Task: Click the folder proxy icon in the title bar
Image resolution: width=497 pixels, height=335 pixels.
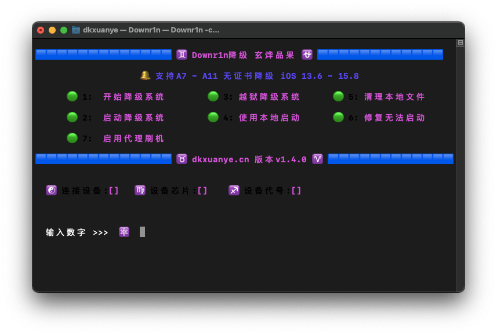Action: point(76,30)
